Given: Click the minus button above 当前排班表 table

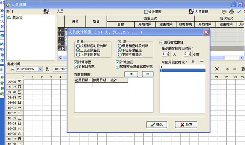Looking at the screenshot, I should point(148,74).
